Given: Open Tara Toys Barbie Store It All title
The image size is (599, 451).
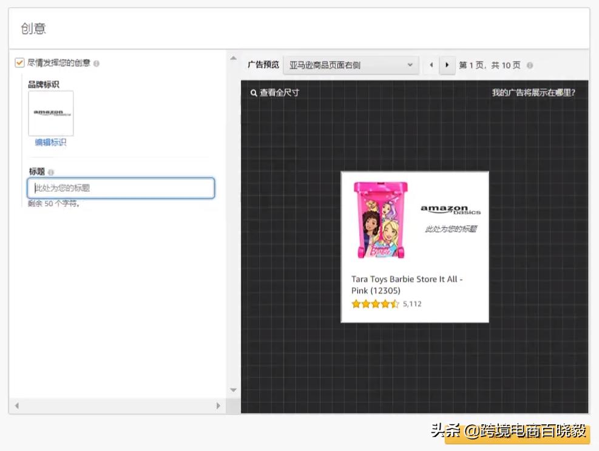Looking at the screenshot, I should point(407,285).
